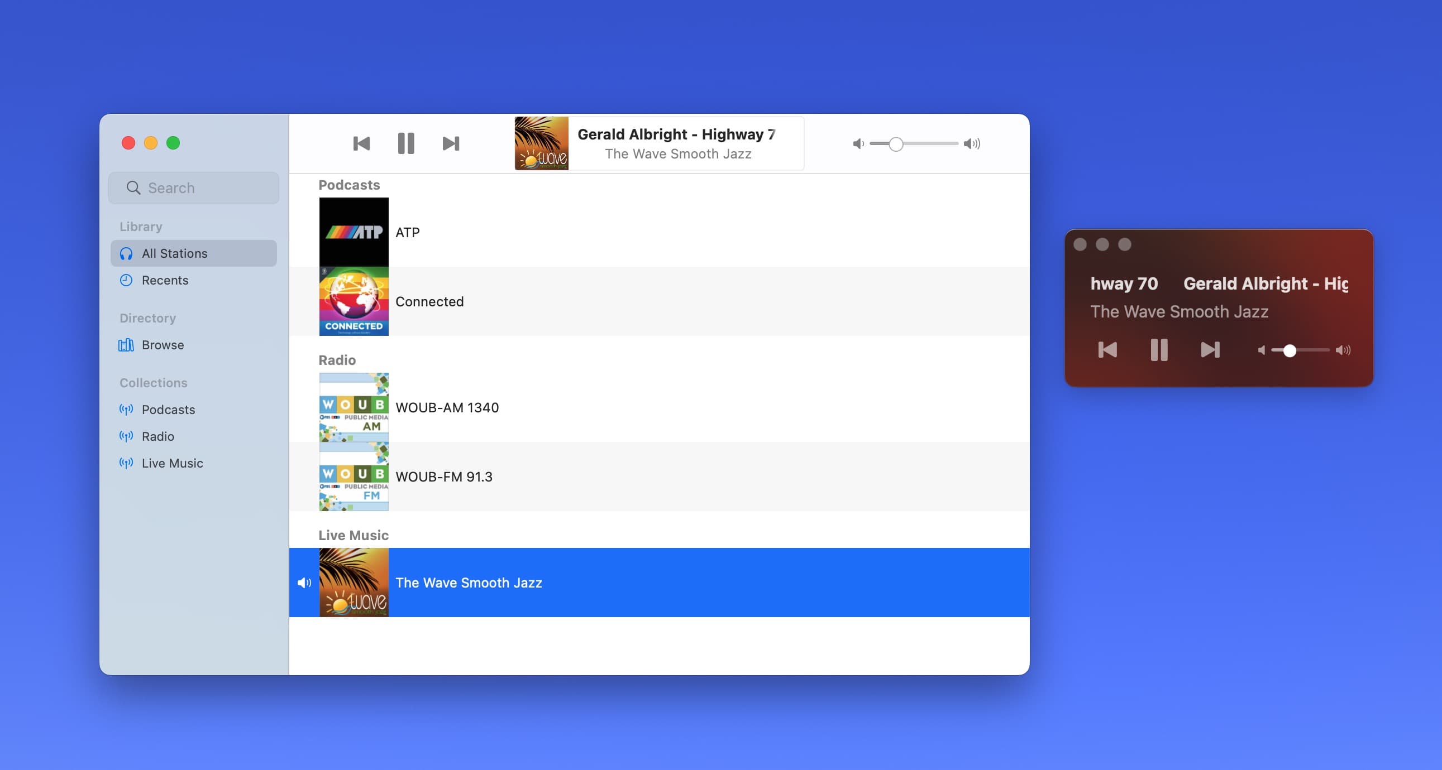Click the Search field in sidebar
1442x770 pixels.
(194, 188)
